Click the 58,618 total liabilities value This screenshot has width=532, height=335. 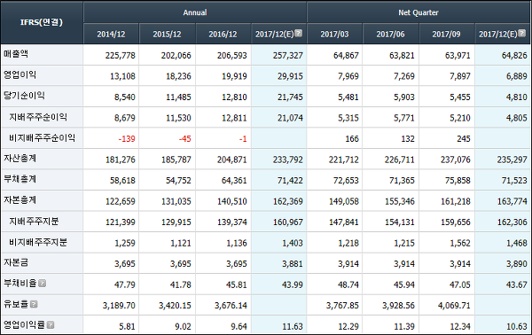[122, 181]
